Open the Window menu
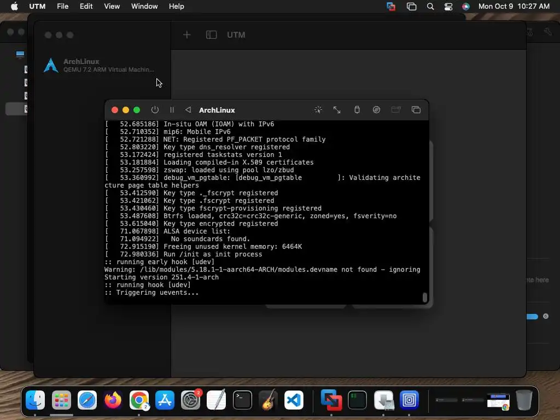The image size is (560, 420). (144, 7)
